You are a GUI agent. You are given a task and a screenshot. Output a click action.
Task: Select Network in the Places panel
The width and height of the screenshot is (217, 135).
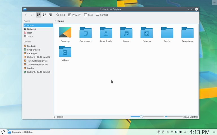(31, 29)
